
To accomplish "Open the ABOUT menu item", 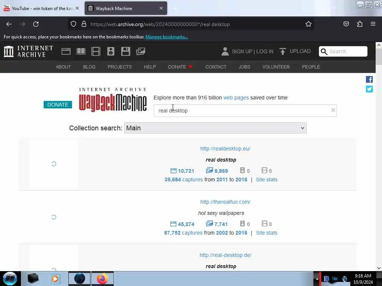I will tap(63, 67).
